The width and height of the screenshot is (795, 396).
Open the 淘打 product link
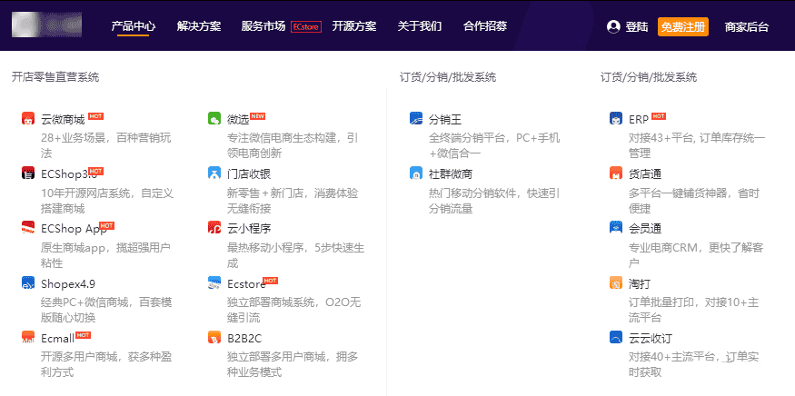(640, 283)
